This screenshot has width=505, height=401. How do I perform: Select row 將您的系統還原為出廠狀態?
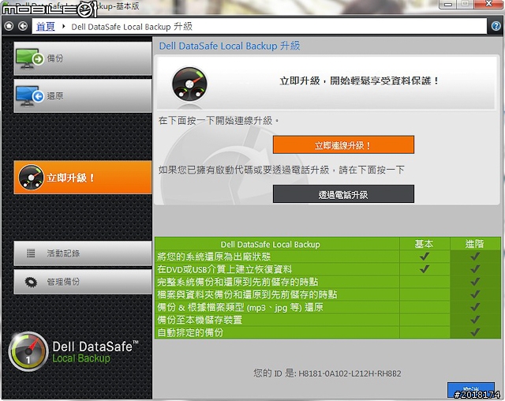coord(328,257)
